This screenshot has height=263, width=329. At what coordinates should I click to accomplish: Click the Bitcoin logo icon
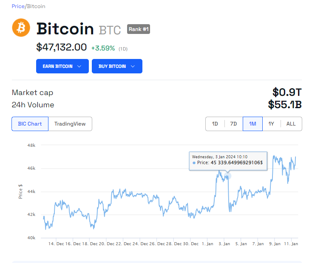21,28
